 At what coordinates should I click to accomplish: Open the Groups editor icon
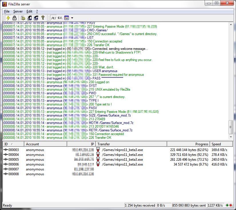click(x=36, y=18)
